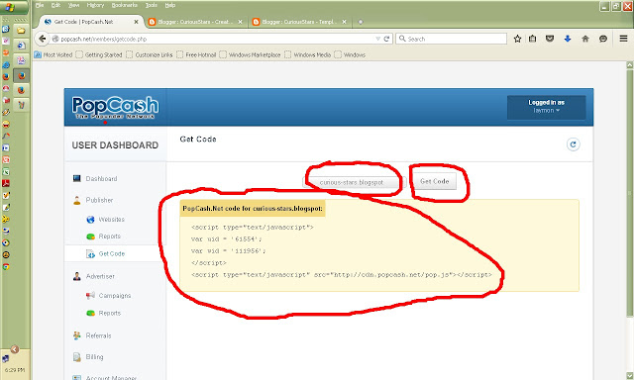Launch Adobe Reader from quick launch
This screenshot has height=380, width=634.
[6, 183]
